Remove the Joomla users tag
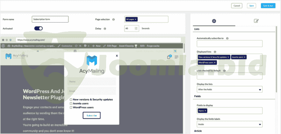 244,57
